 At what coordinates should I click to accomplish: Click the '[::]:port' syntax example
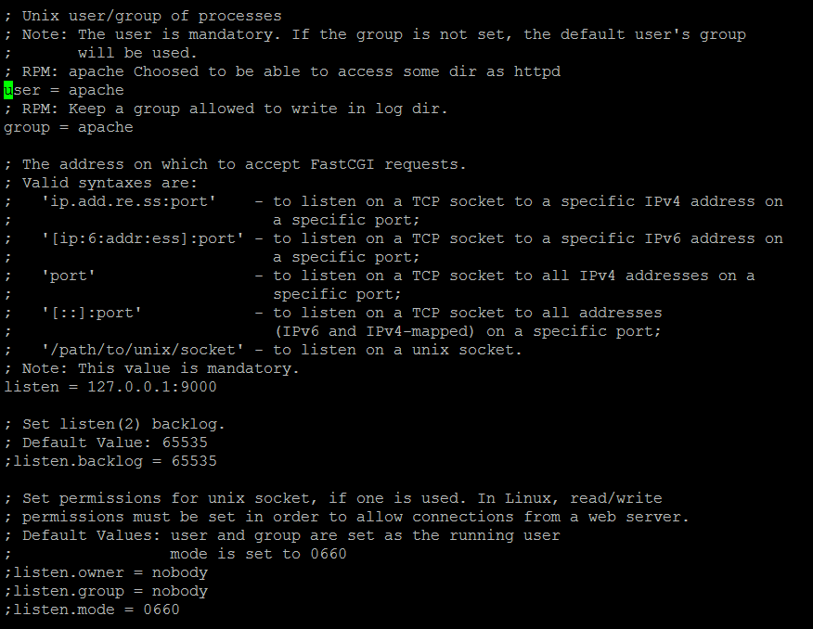point(92,313)
